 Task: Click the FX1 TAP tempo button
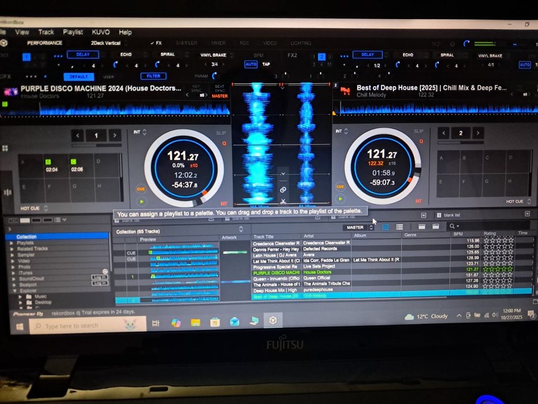coord(266,64)
